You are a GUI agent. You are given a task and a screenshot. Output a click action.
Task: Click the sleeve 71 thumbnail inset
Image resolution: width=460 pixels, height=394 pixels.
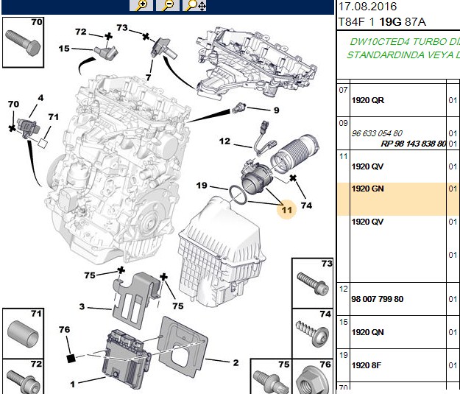[23, 333]
